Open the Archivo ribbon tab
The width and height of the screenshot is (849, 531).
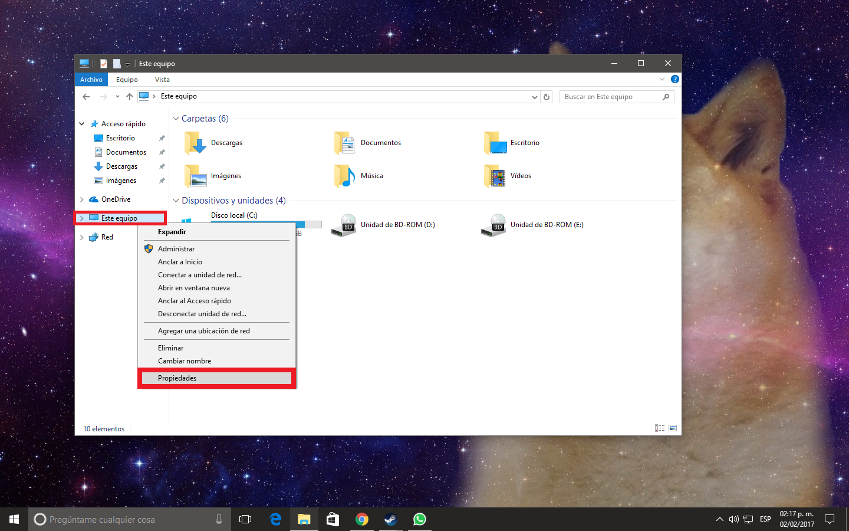[91, 80]
